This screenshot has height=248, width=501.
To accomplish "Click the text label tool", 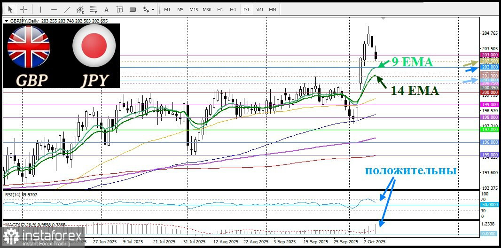I will tap(119, 9).
